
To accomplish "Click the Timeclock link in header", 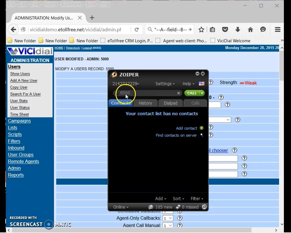I will coord(73,48).
